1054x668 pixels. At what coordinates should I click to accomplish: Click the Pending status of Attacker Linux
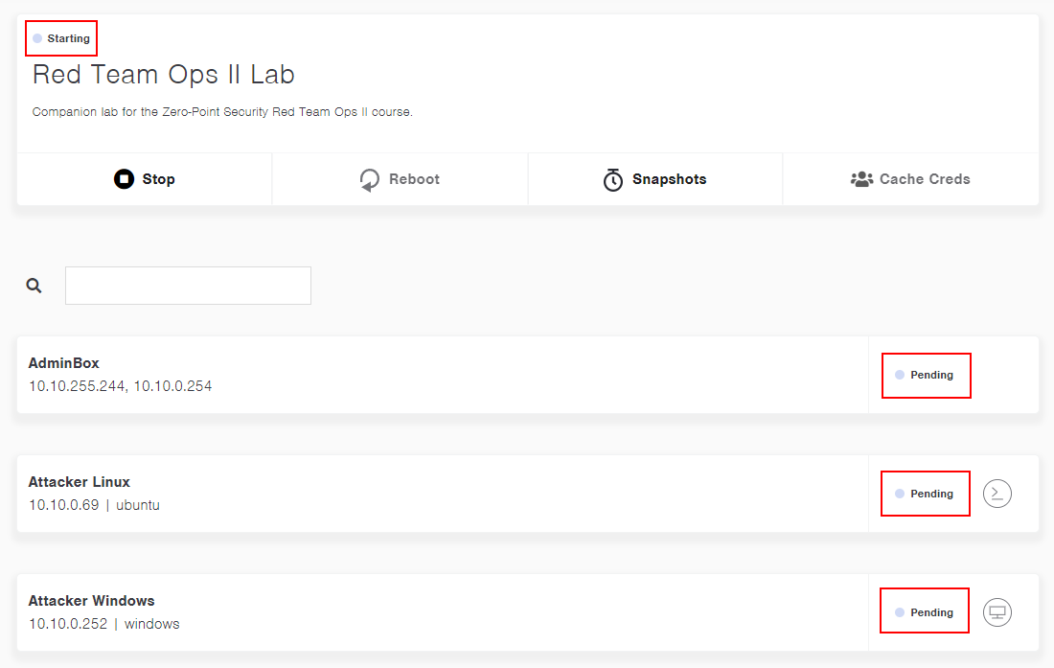point(930,494)
